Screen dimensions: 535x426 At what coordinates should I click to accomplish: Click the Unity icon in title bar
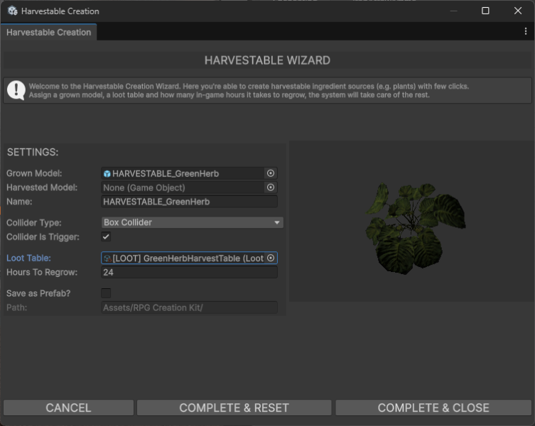[13, 11]
